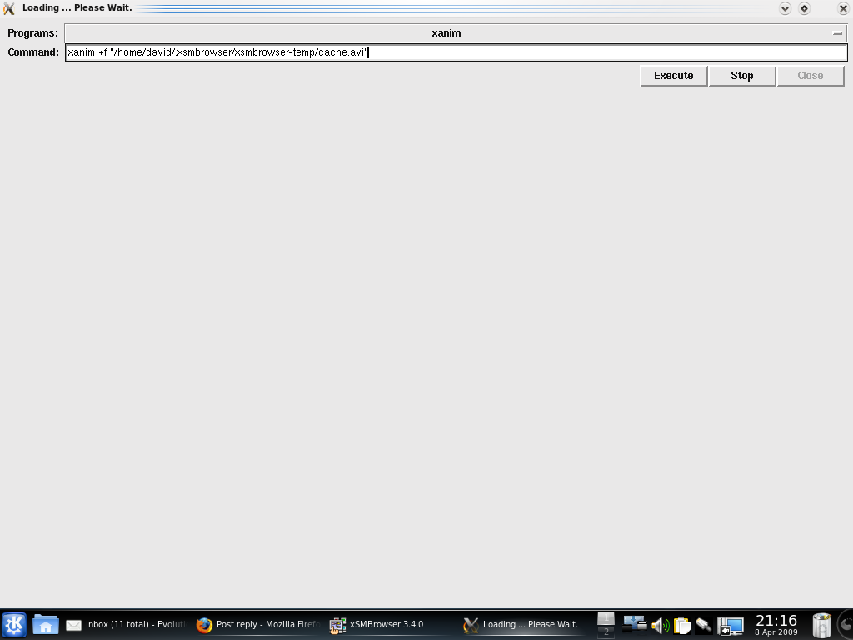Open the home folder icon in panel

(45, 625)
